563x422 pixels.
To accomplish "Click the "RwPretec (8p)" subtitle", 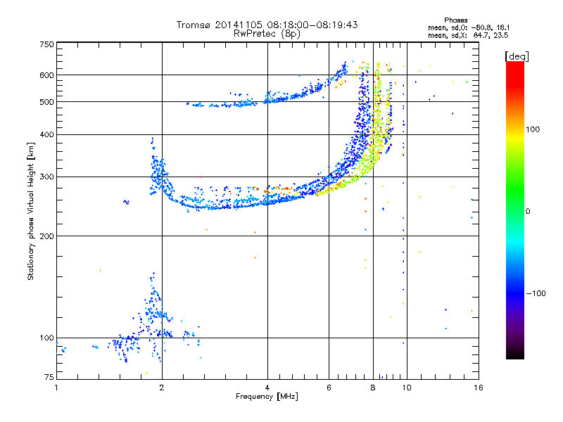I will (267, 34).
